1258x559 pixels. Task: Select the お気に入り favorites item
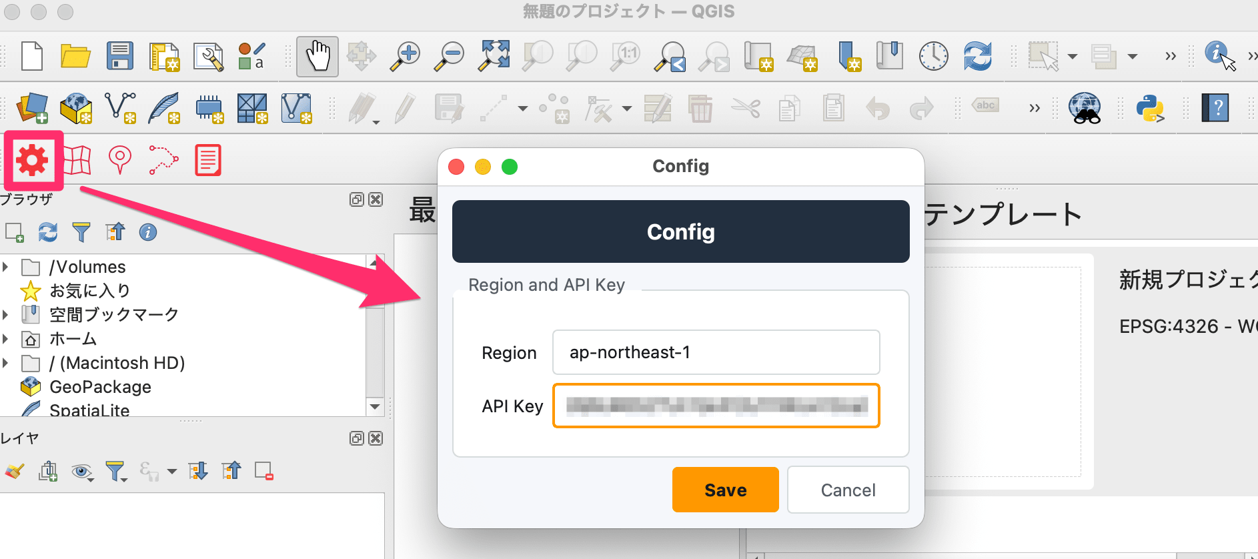point(90,291)
